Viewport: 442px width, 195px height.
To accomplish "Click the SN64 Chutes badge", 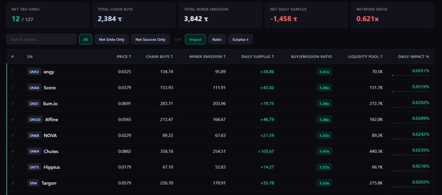I will (34, 151).
